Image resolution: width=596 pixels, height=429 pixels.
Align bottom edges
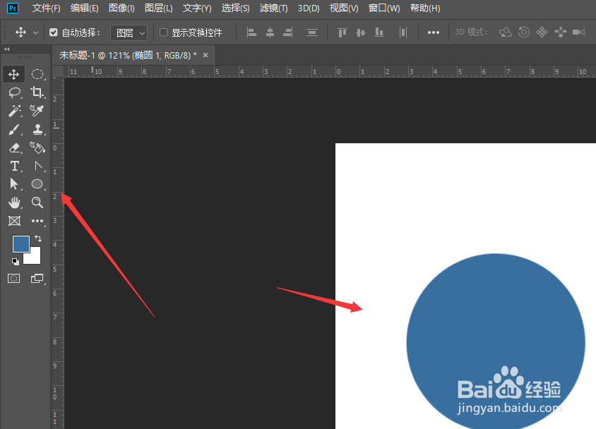click(x=379, y=32)
